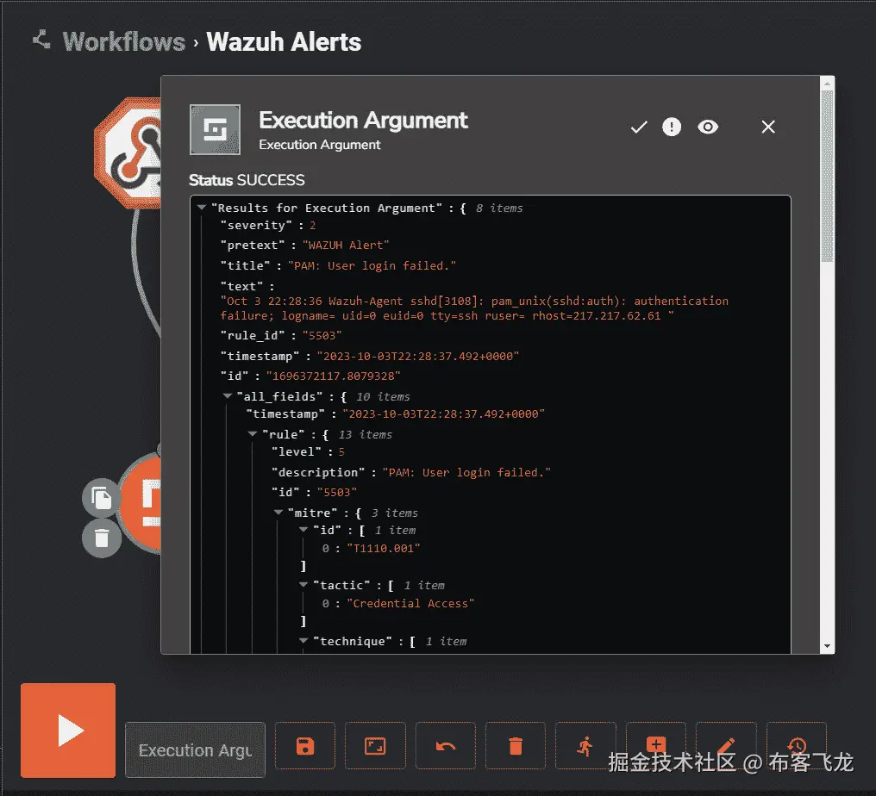Image resolution: width=876 pixels, height=796 pixels.
Task: Click the checkmark success icon in dialog header
Action: (639, 127)
